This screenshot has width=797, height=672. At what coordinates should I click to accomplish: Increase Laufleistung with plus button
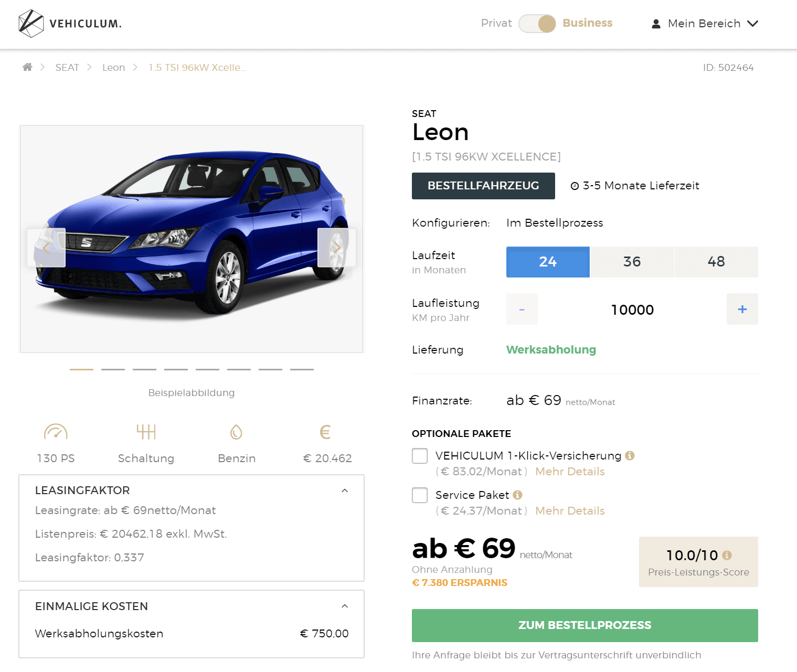click(x=742, y=309)
